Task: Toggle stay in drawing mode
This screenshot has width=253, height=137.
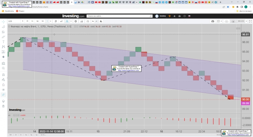Action: click(3, 80)
